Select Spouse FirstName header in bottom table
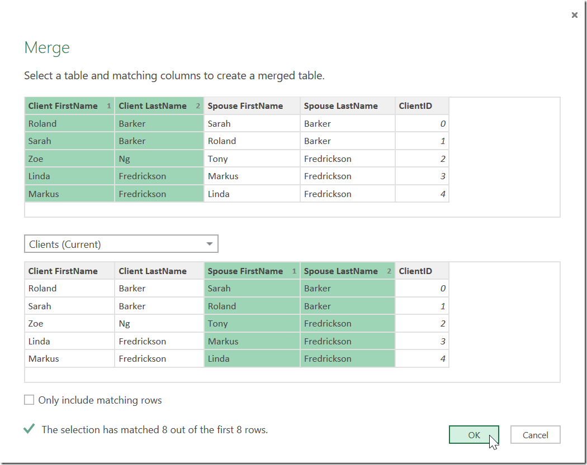 [x=252, y=271]
